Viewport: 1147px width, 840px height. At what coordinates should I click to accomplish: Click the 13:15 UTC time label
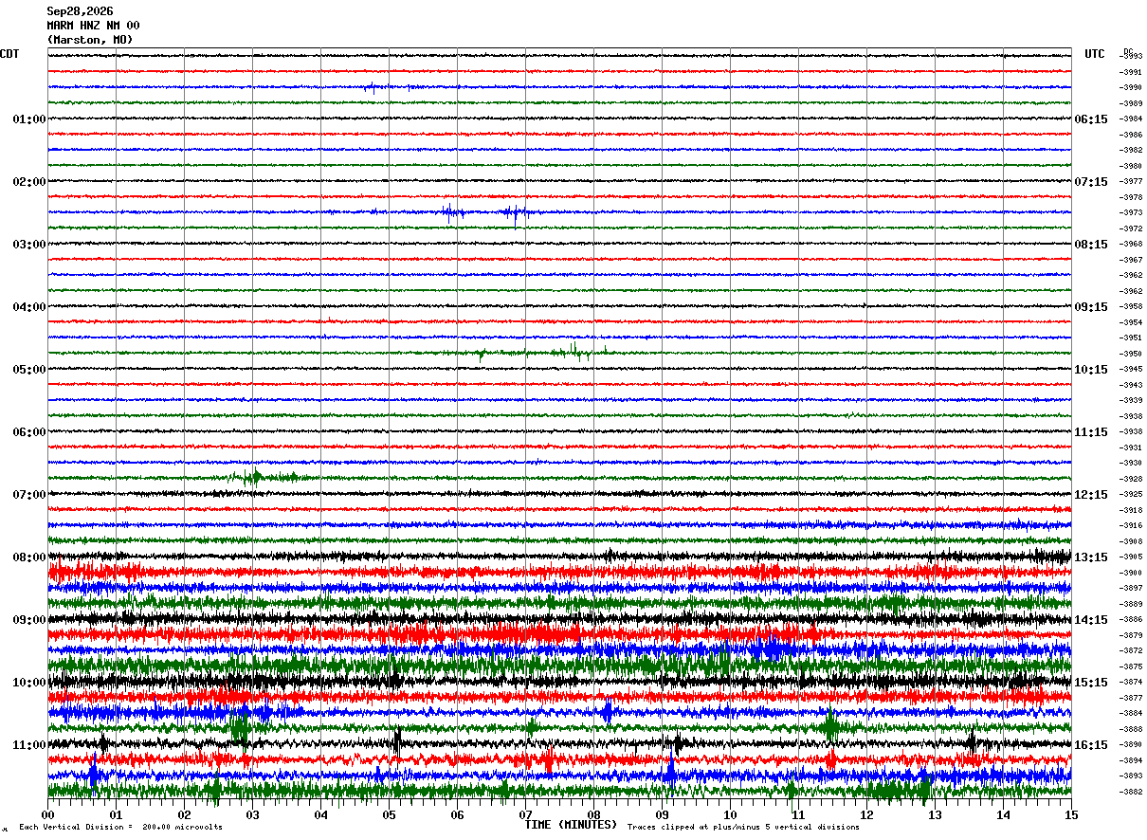point(1091,557)
